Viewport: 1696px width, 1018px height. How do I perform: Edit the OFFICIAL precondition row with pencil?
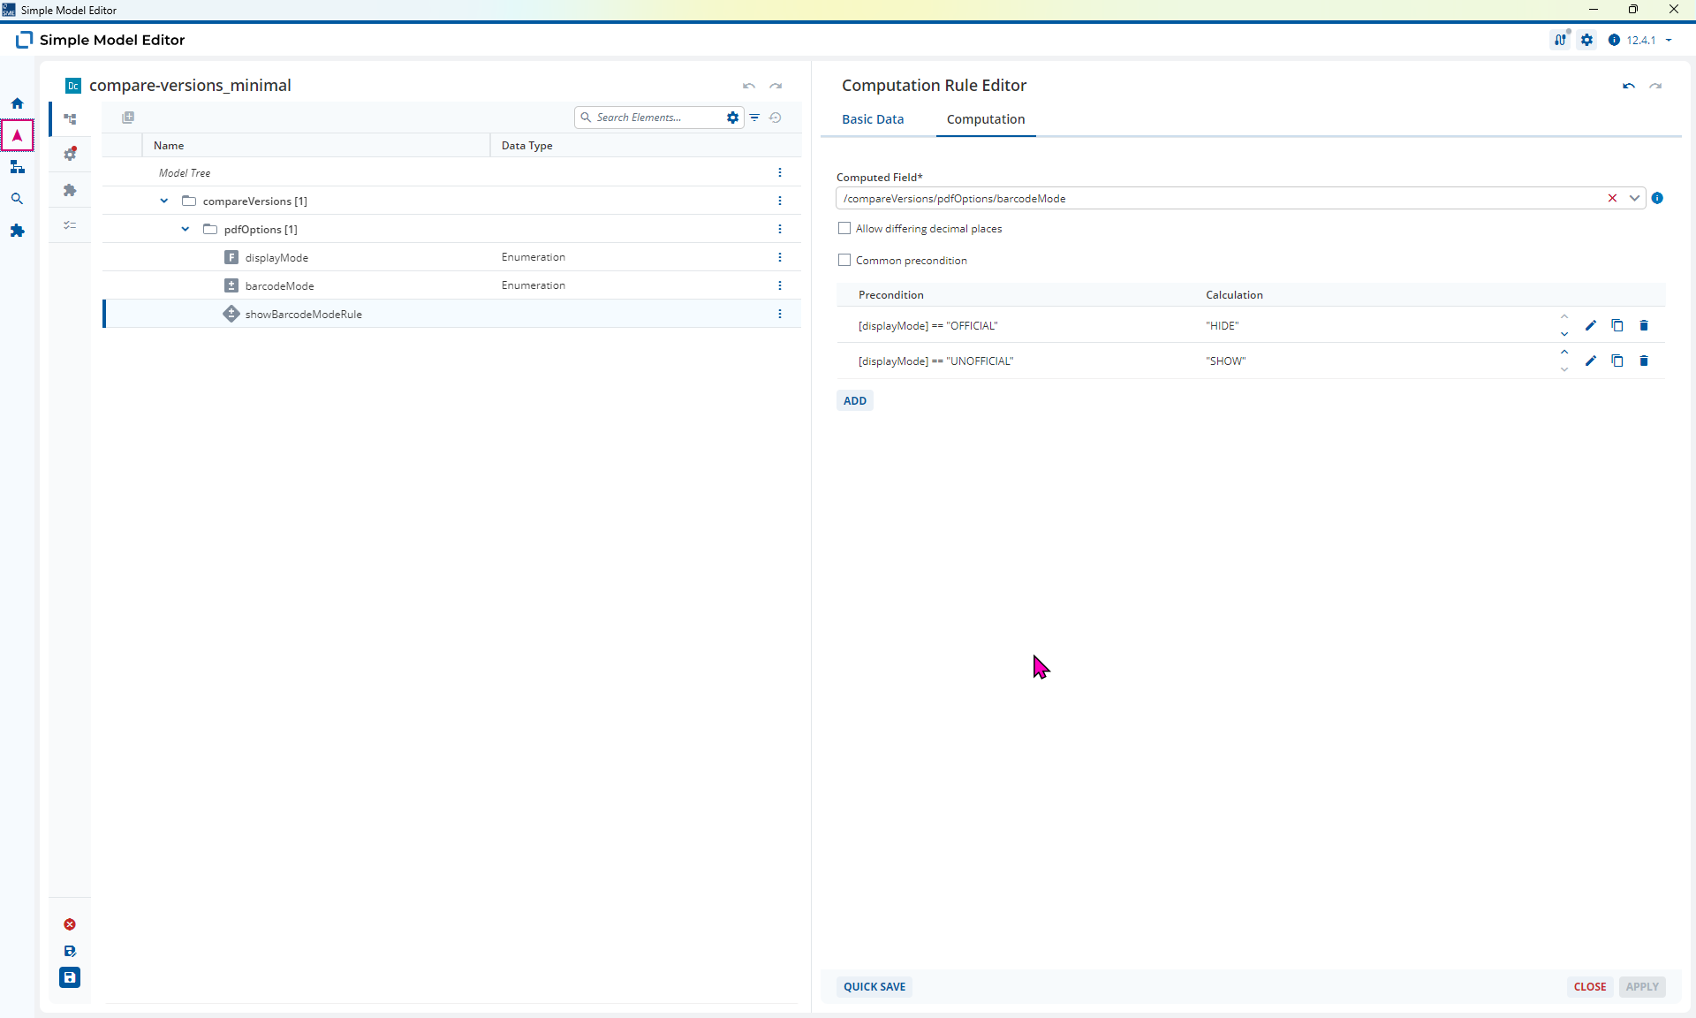coord(1591,325)
